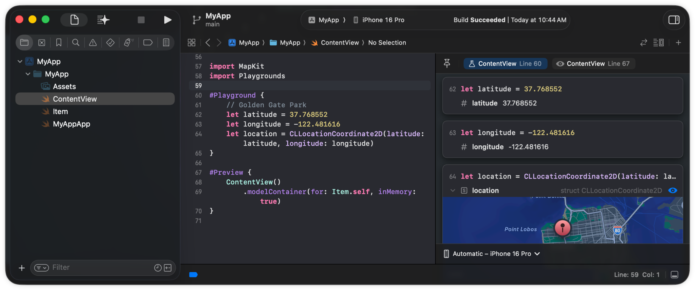
Task: Open the Find navigator magnifier
Action: [76, 43]
